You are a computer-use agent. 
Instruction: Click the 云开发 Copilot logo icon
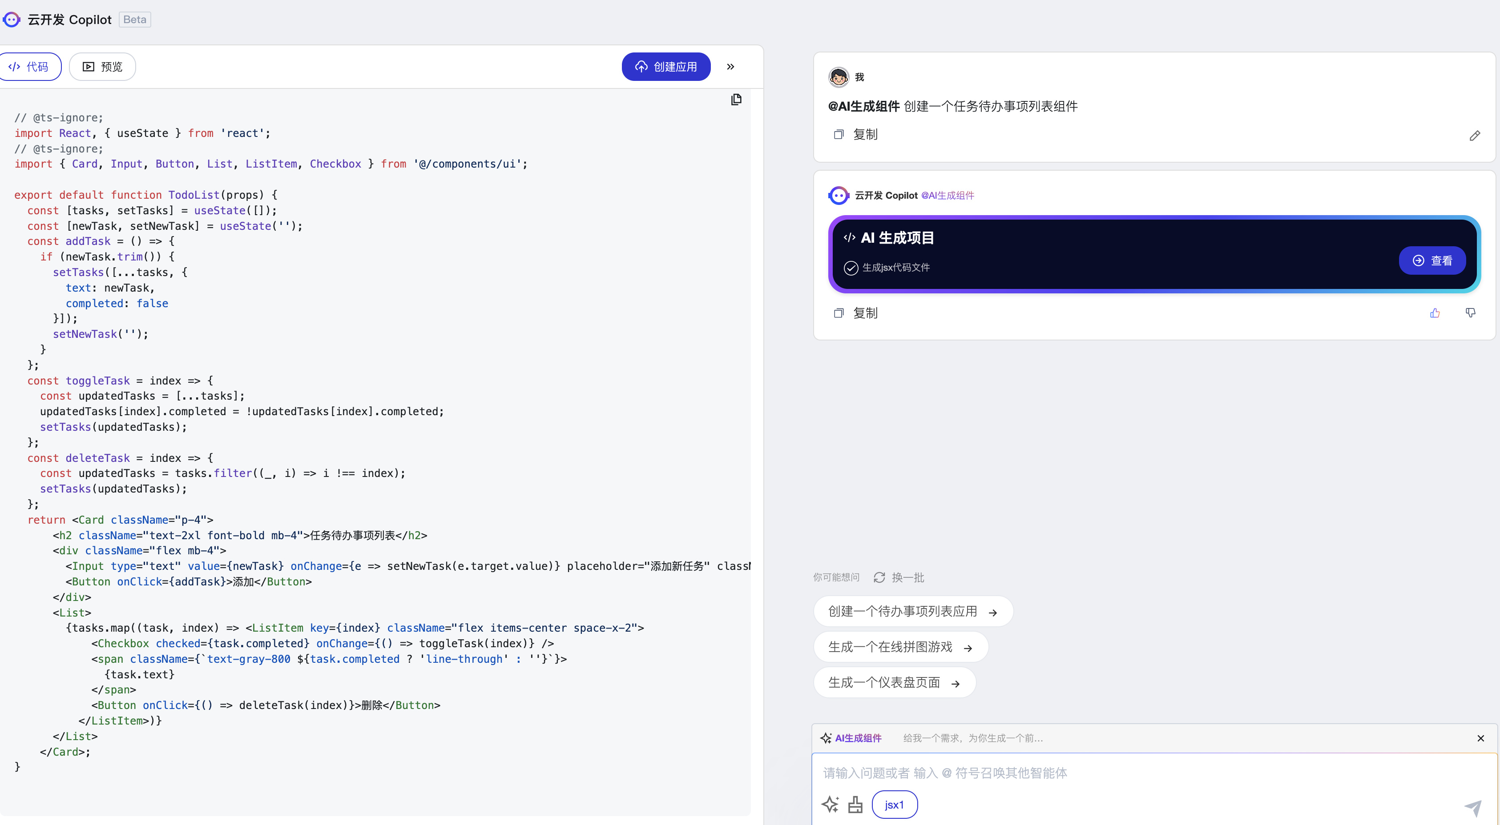12,20
